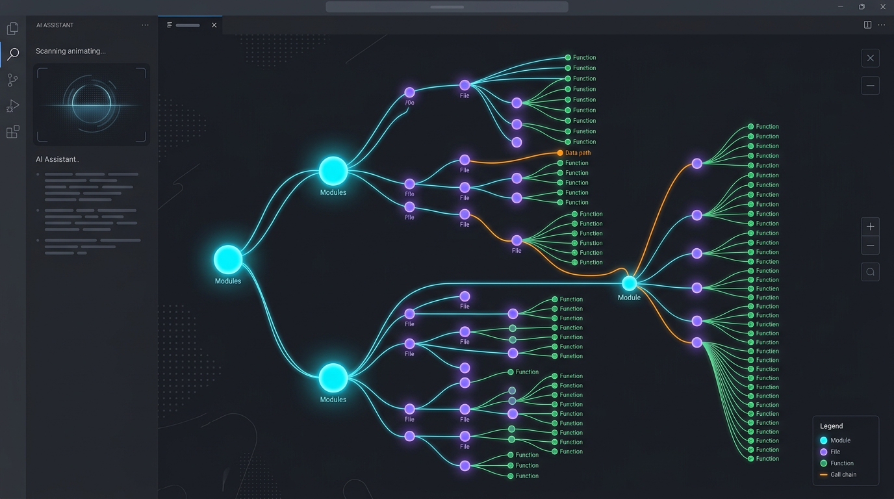The width and height of the screenshot is (894, 499).
Task: Click the AI Assistant scanning thumbnail preview
Action: pyautogui.click(x=91, y=104)
